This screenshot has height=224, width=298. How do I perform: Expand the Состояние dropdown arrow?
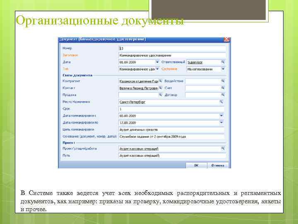tap(223, 69)
